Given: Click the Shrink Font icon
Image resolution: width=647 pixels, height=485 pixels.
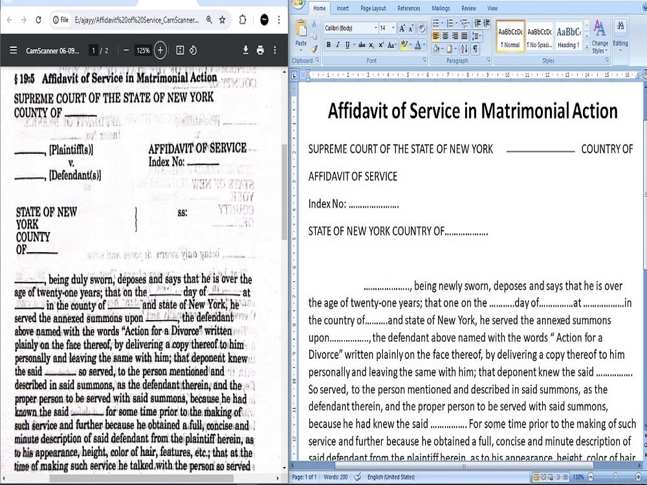Looking at the screenshot, I should coord(411,28).
